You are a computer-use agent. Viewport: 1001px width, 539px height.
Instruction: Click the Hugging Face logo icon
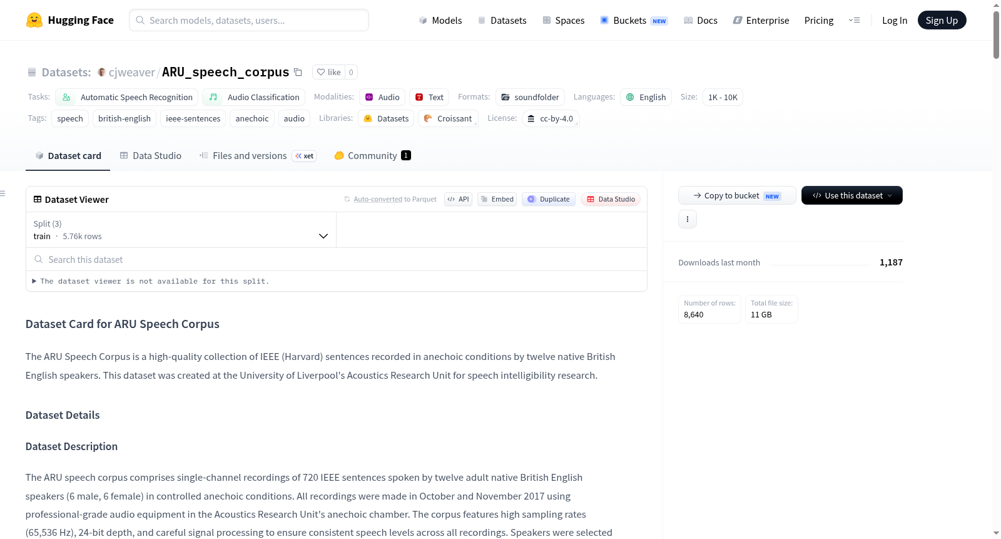pyautogui.click(x=34, y=20)
